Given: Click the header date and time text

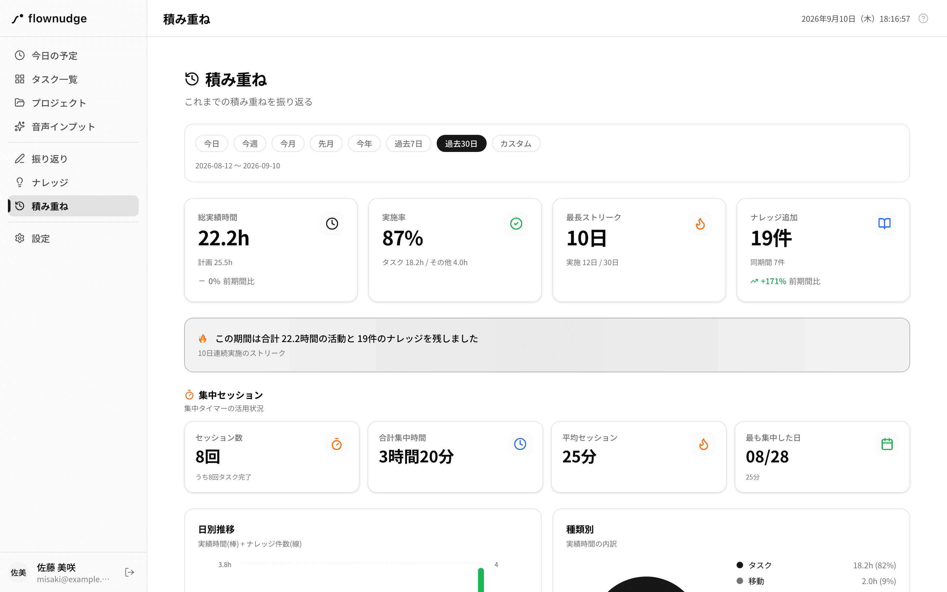Looking at the screenshot, I should [856, 19].
